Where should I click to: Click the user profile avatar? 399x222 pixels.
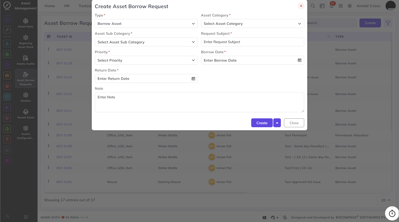point(390,6)
